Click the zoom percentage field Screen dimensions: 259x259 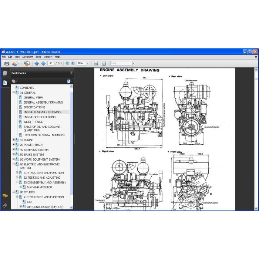82,63
